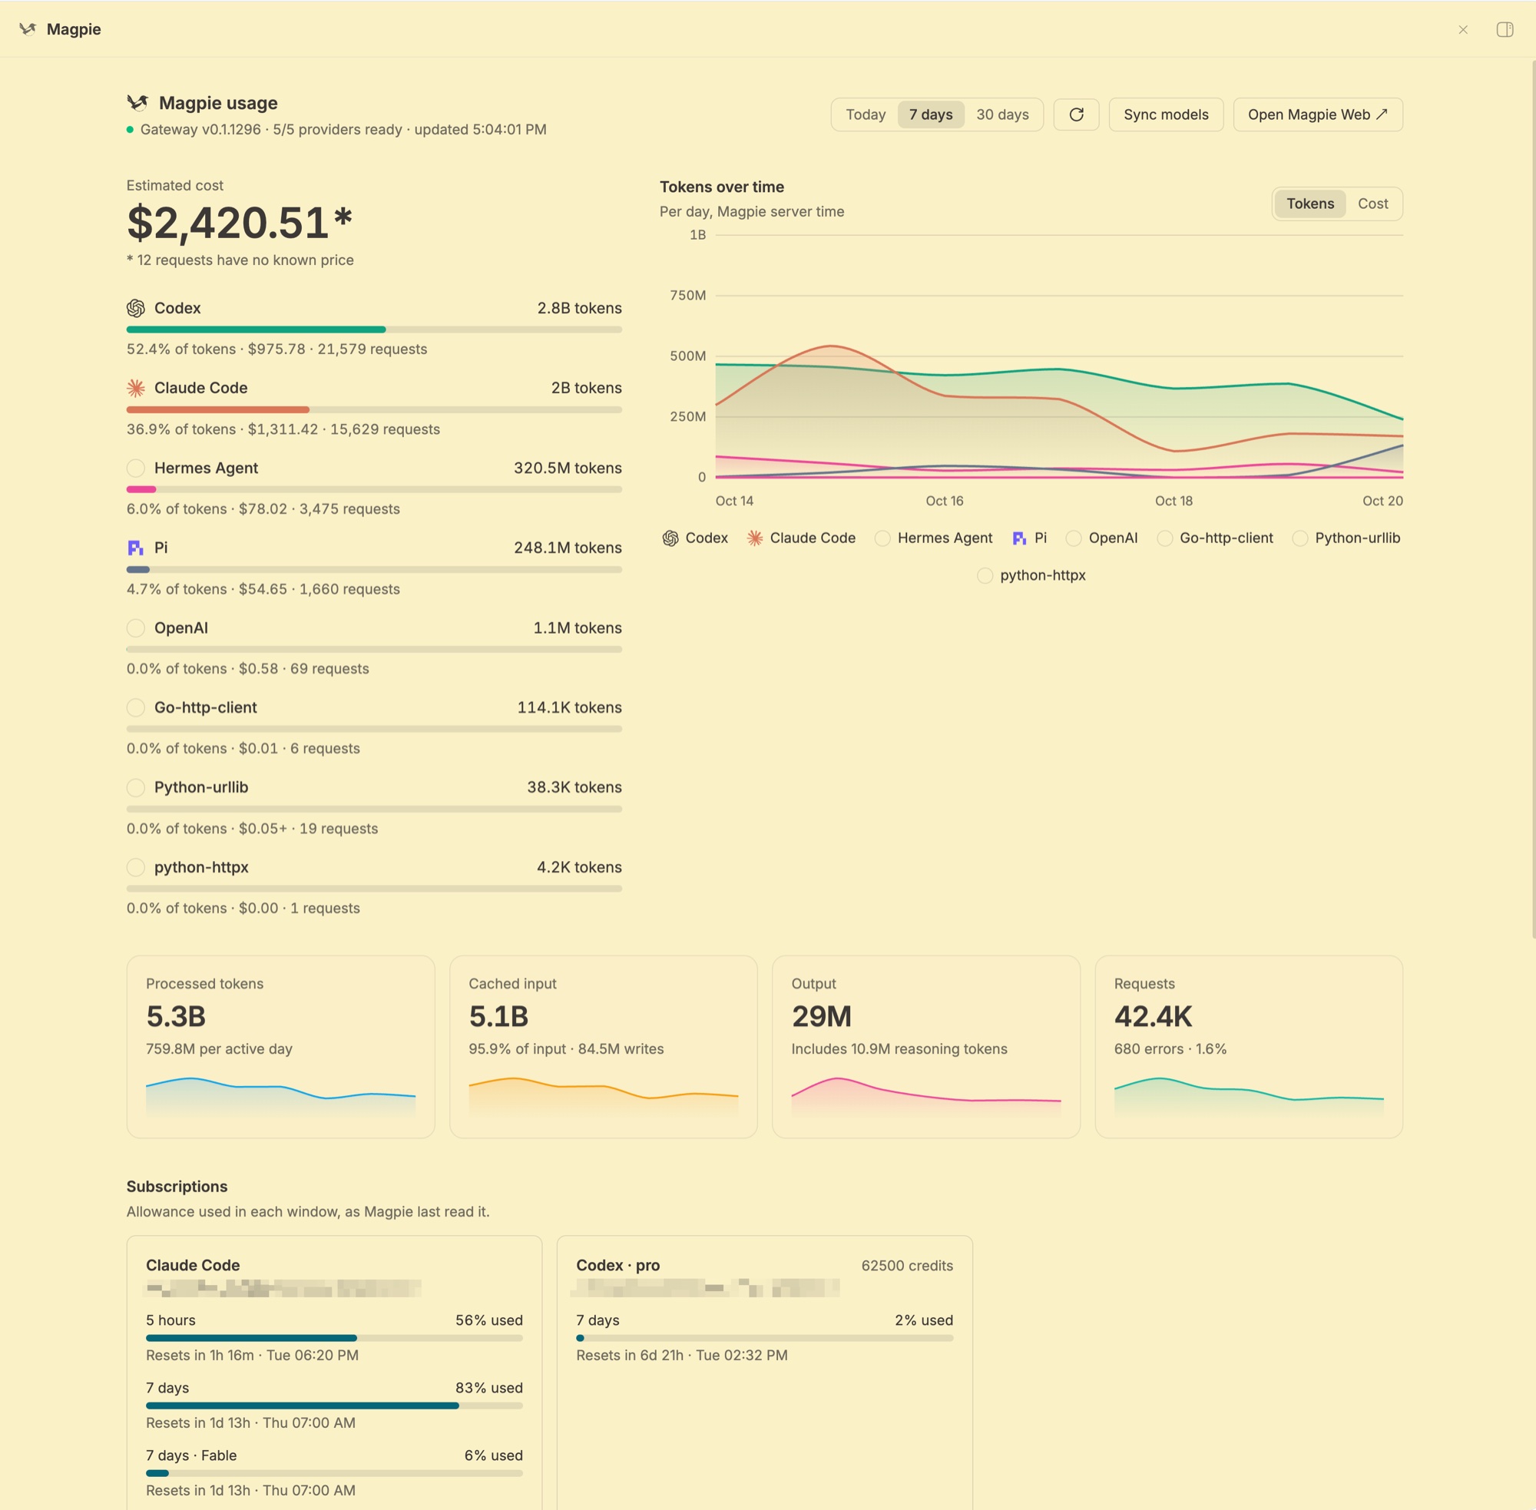Click the OpenAI circle icon in list
The width and height of the screenshot is (1536, 1510).
[x=136, y=628]
